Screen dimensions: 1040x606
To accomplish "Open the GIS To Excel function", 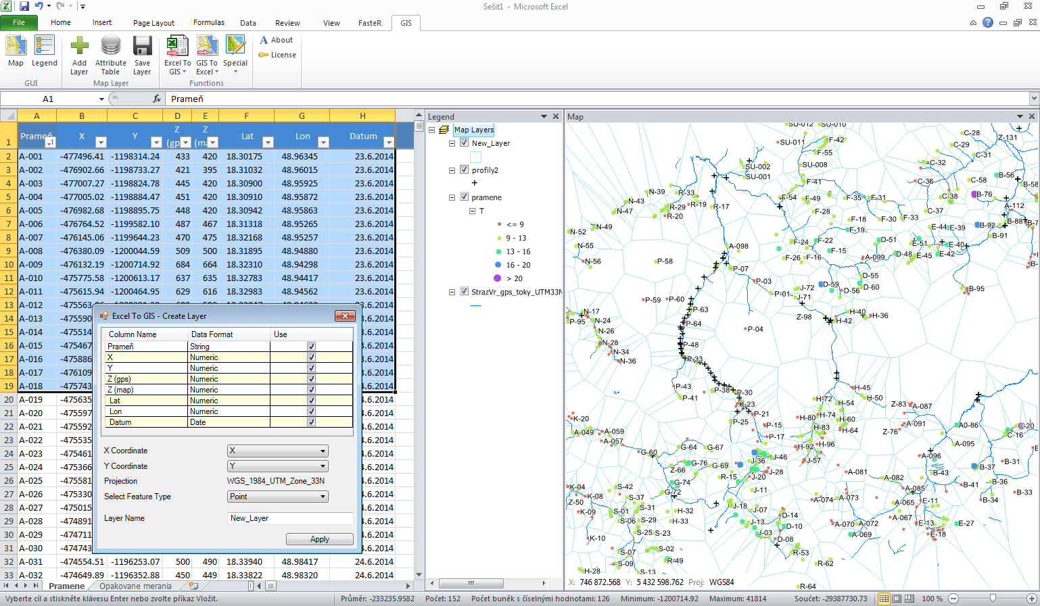I will point(207,55).
